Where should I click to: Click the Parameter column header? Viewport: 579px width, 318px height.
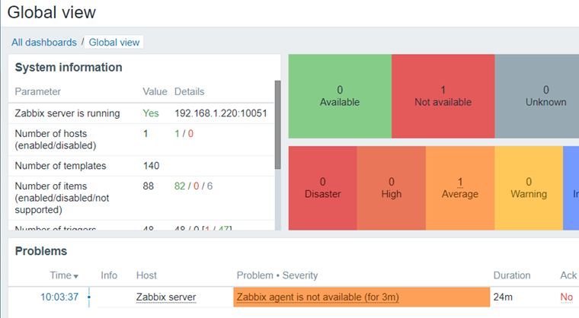37,91
